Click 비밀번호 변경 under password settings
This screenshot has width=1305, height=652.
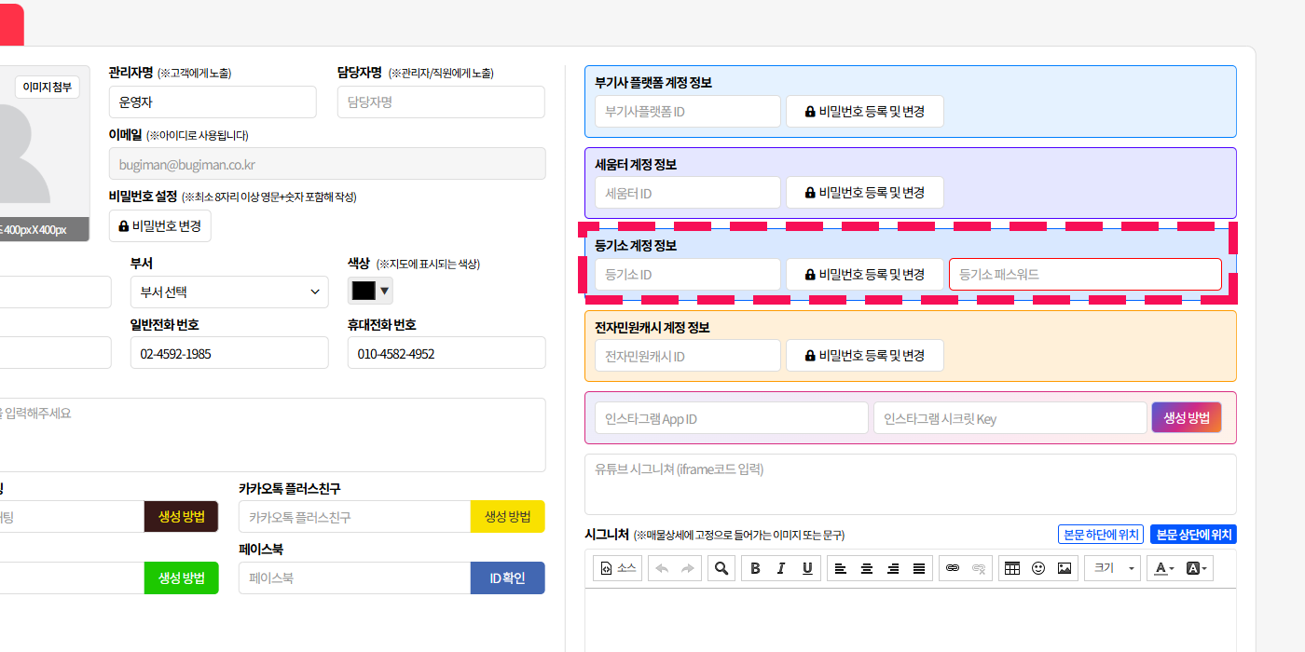(160, 226)
